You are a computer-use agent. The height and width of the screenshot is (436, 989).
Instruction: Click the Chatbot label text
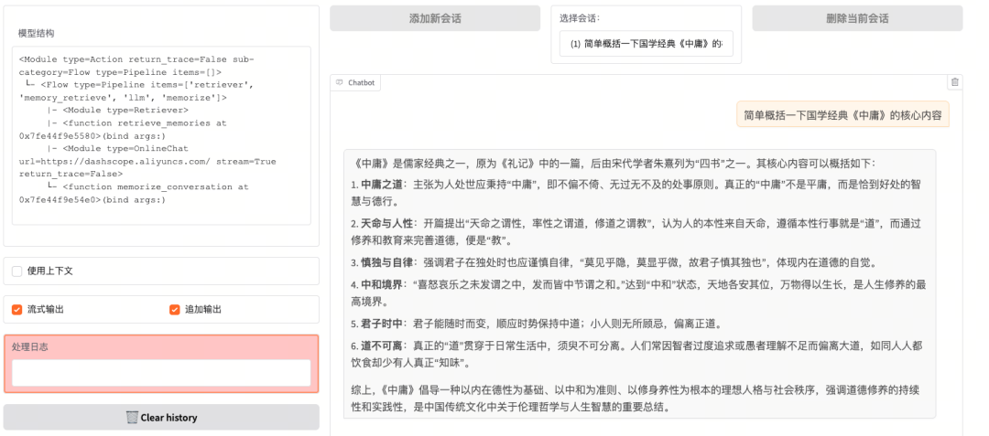(x=362, y=82)
